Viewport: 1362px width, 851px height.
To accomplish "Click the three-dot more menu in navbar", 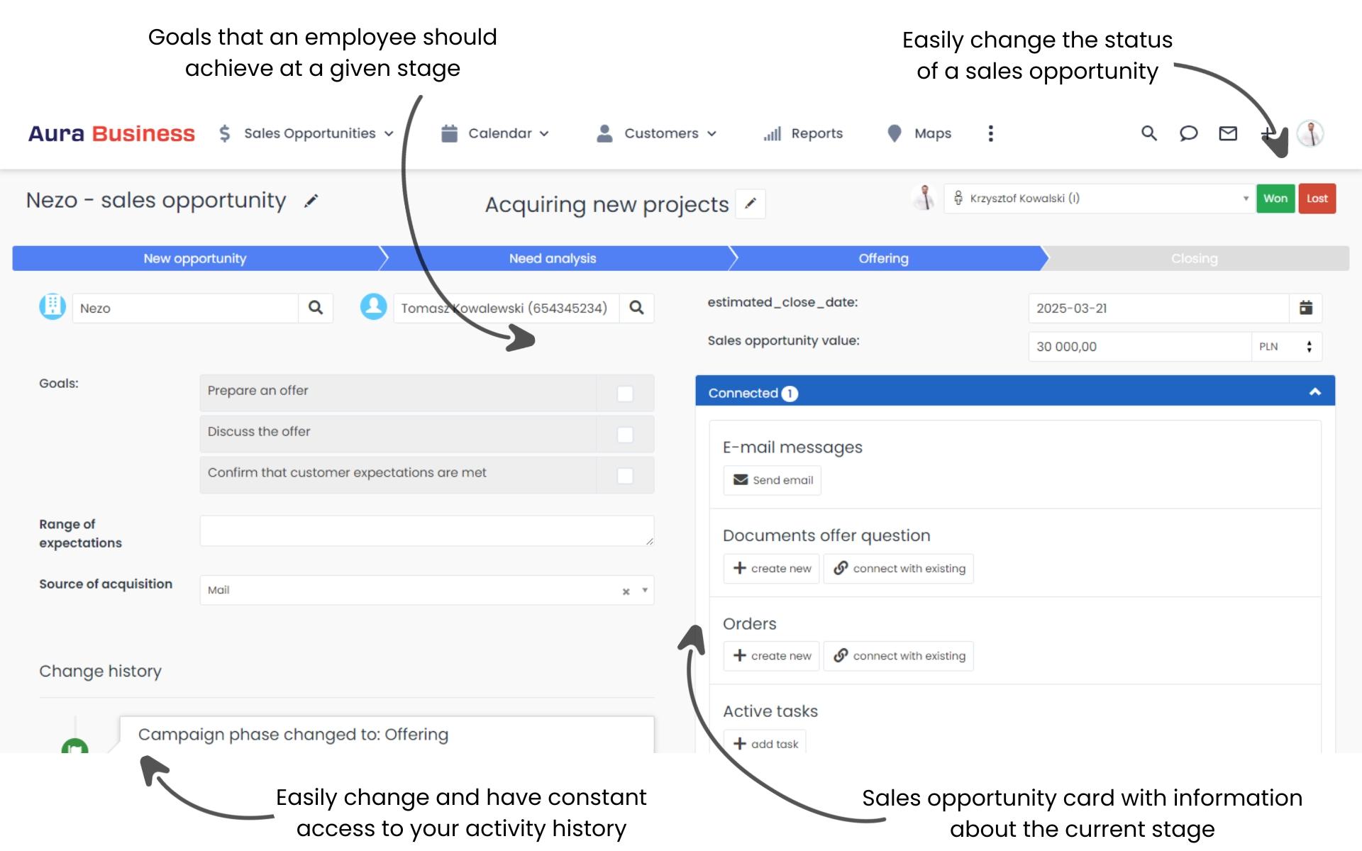I will [x=990, y=133].
